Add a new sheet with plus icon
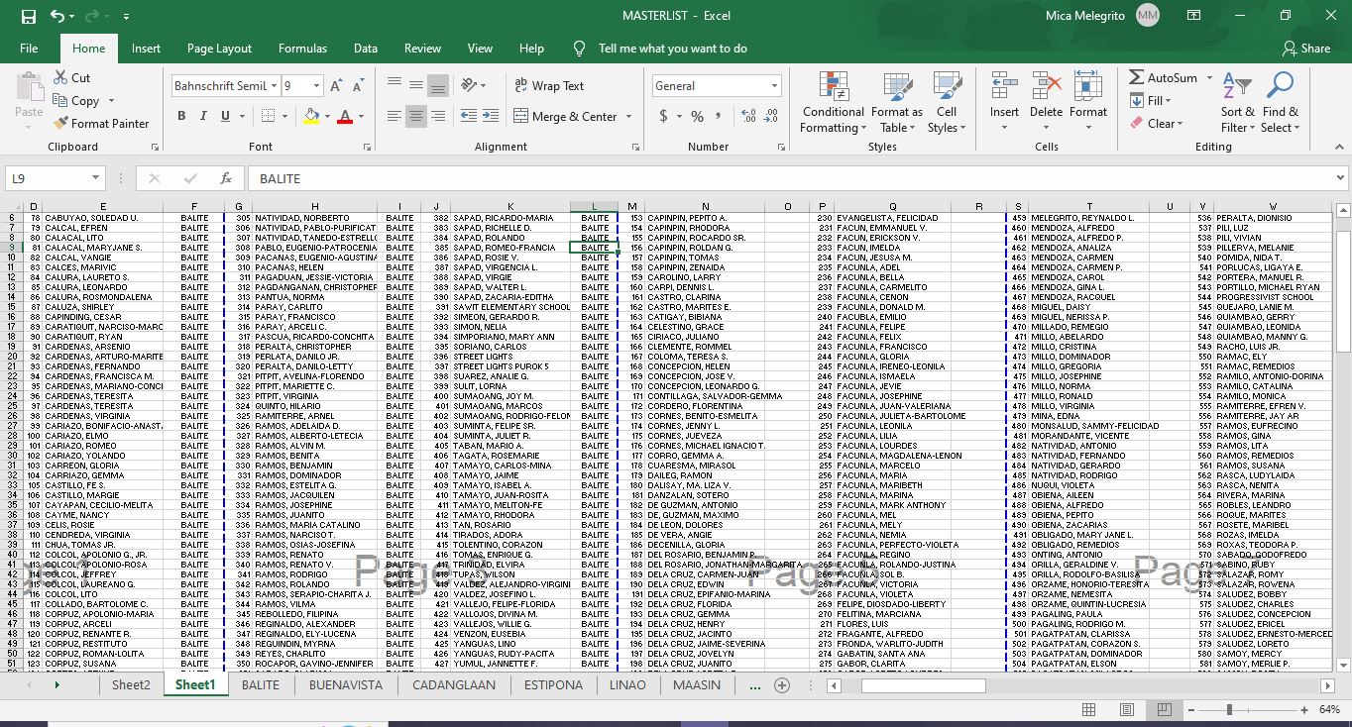The width and height of the screenshot is (1352, 727). (782, 685)
